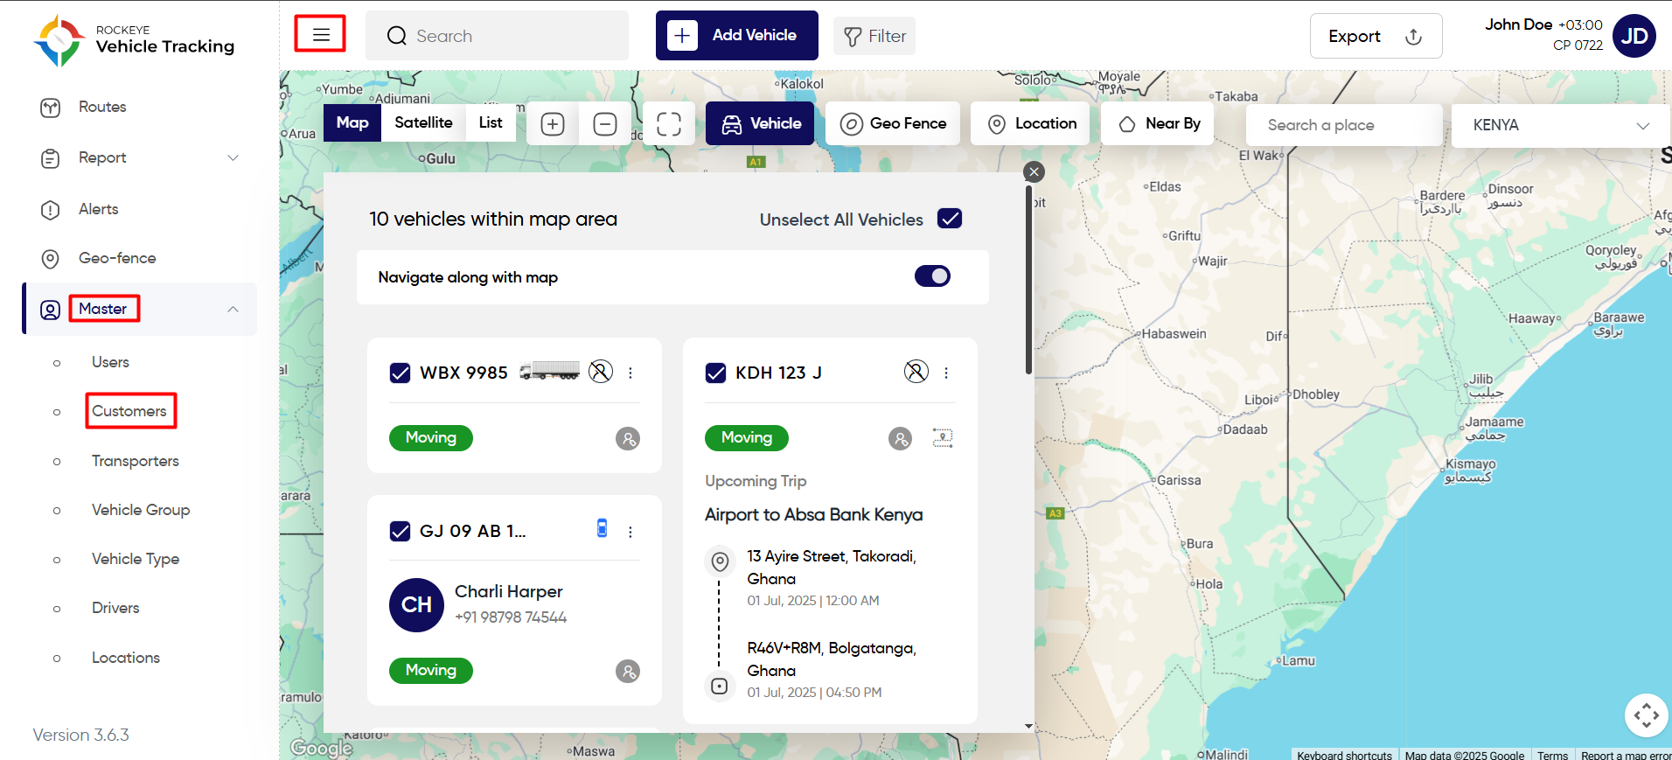This screenshot has height=760, width=1672.
Task: Uncheck the WBX 9985 vehicle checkbox
Action: [400, 373]
